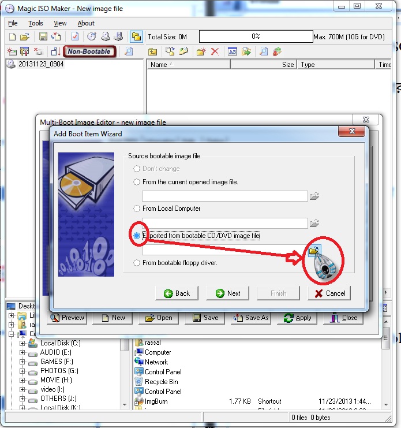This screenshot has width=401, height=428.
Task: Click the Save As toolbar icon
Action: (56, 36)
